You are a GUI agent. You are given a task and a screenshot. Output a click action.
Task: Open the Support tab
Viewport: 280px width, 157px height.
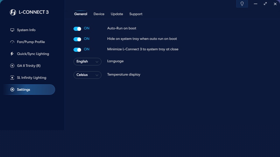click(136, 14)
